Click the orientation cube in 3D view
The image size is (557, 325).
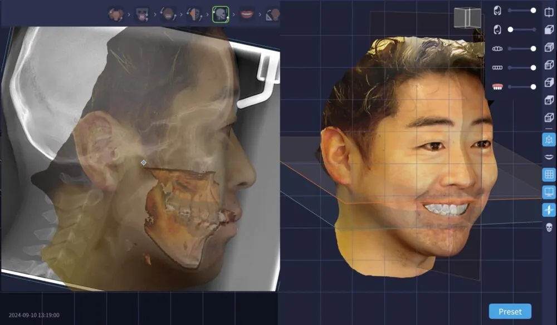[x=467, y=18]
